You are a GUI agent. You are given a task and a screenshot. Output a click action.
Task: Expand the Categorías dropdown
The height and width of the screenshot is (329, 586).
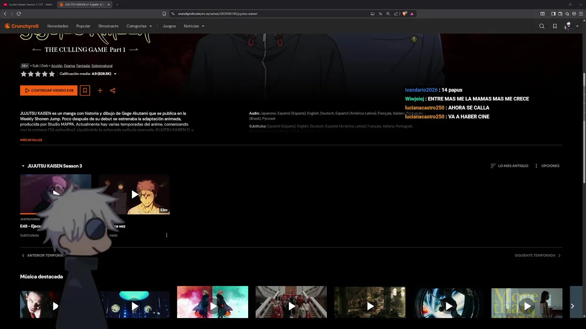coord(139,26)
